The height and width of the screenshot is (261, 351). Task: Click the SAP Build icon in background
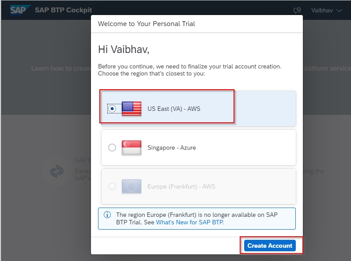pos(57,171)
